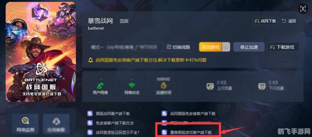
Task: Stop acceleration with 停止加速
Action: (x=249, y=47)
